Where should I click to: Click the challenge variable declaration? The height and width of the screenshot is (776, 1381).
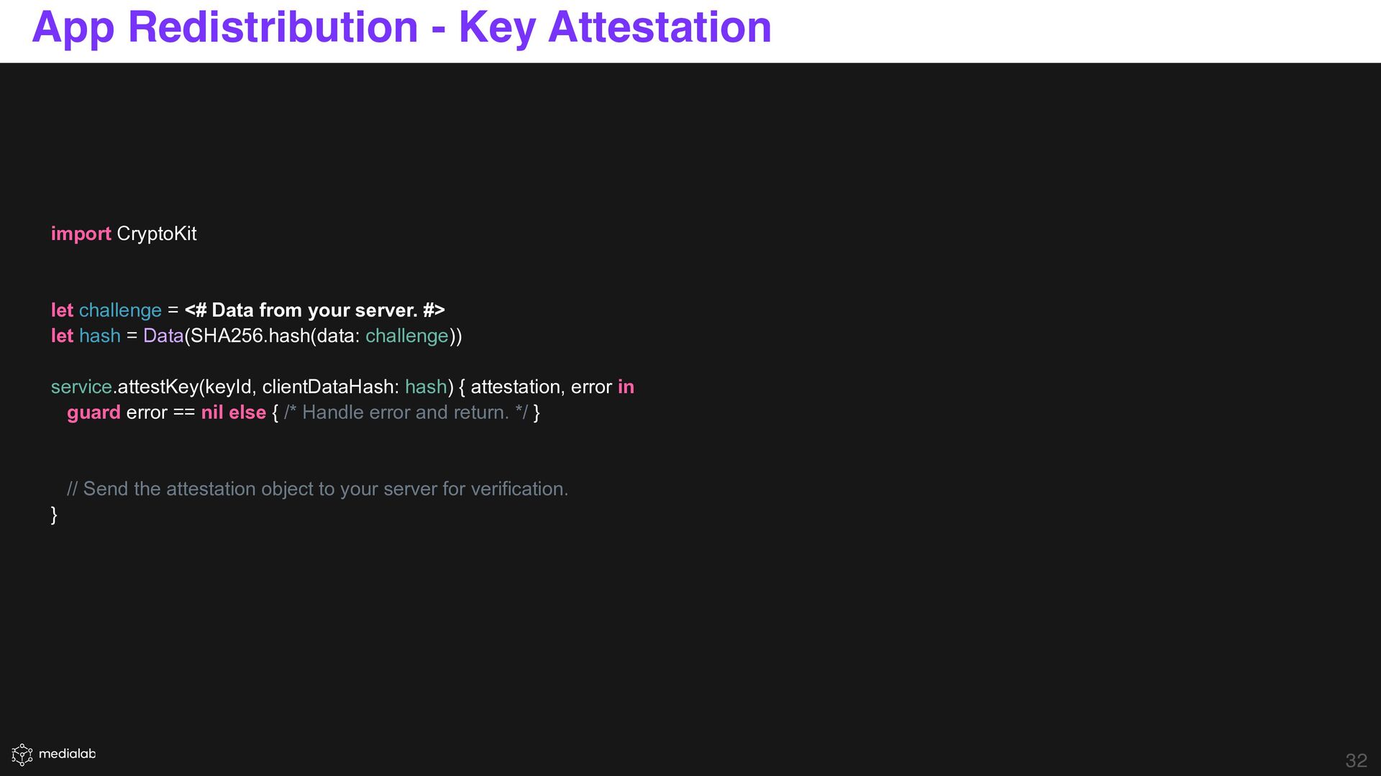click(x=120, y=310)
